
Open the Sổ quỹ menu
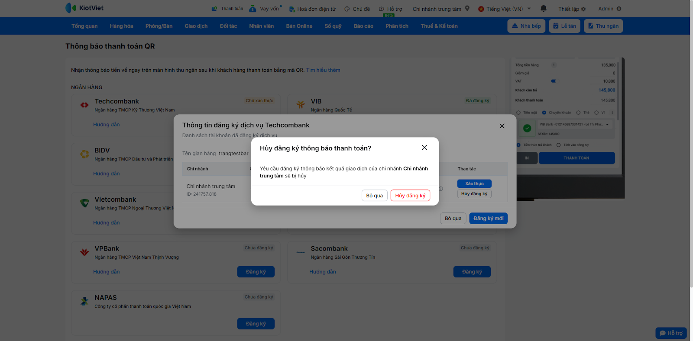click(x=333, y=26)
